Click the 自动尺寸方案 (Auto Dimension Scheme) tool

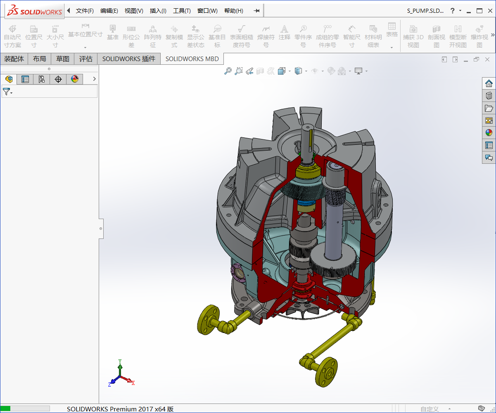click(12, 36)
